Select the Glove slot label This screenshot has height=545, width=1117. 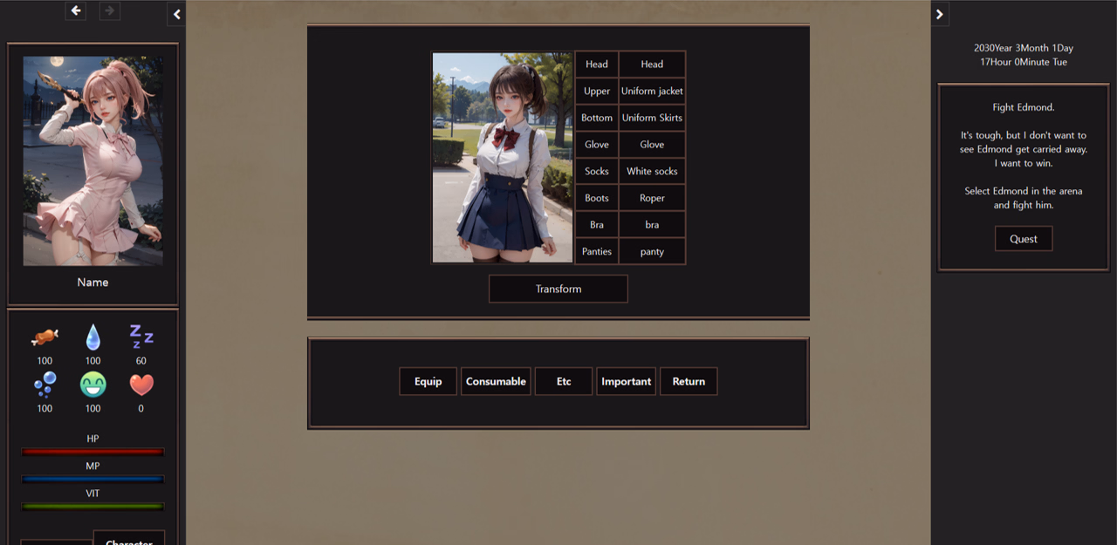click(597, 145)
